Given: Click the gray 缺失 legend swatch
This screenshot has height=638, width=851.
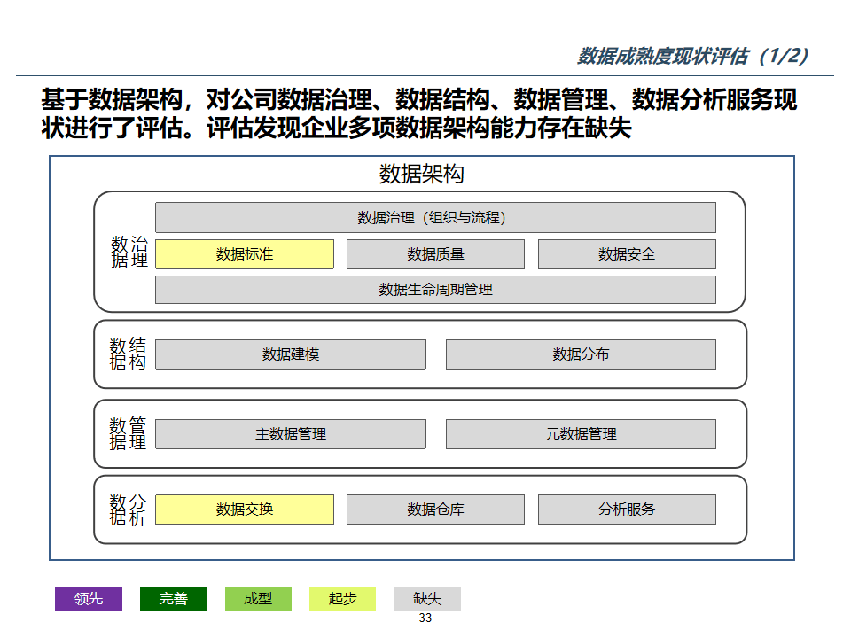Looking at the screenshot, I should pos(427,598).
